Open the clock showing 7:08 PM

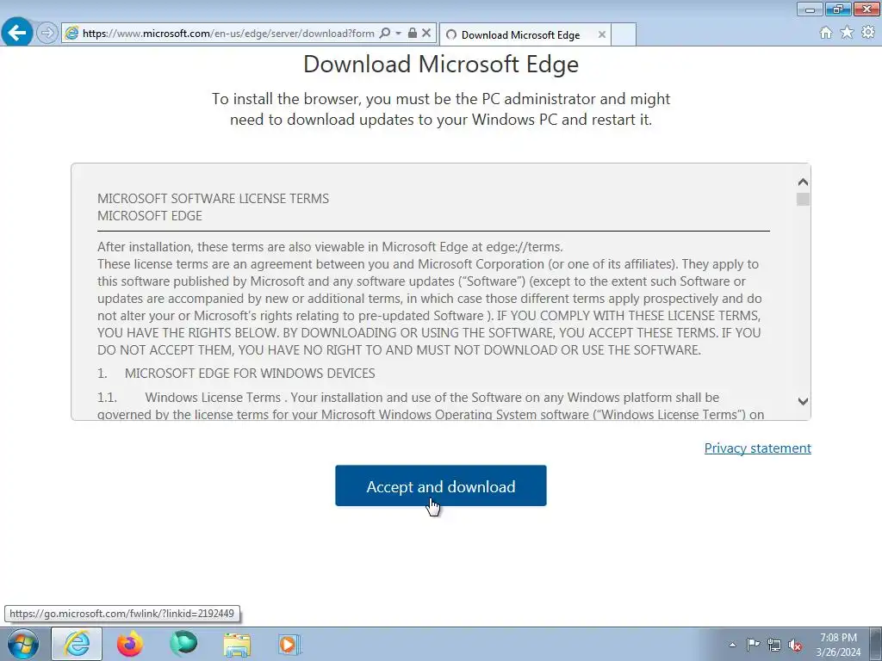point(838,645)
